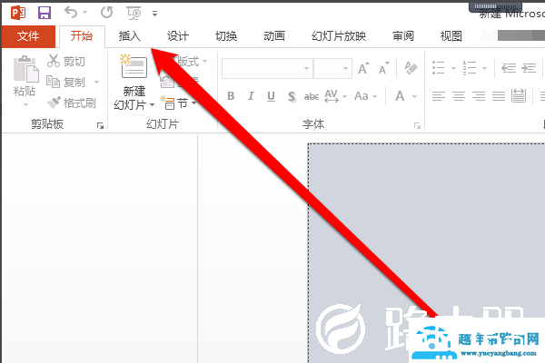Save the presentation using the floppy disk icon
The image size is (545, 363).
(45, 14)
